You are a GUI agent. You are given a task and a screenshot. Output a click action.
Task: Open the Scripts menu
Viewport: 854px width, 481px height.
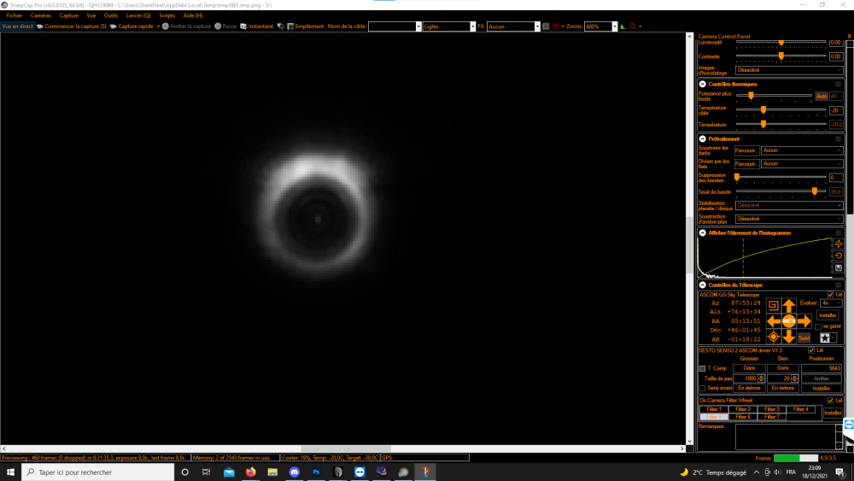[167, 15]
